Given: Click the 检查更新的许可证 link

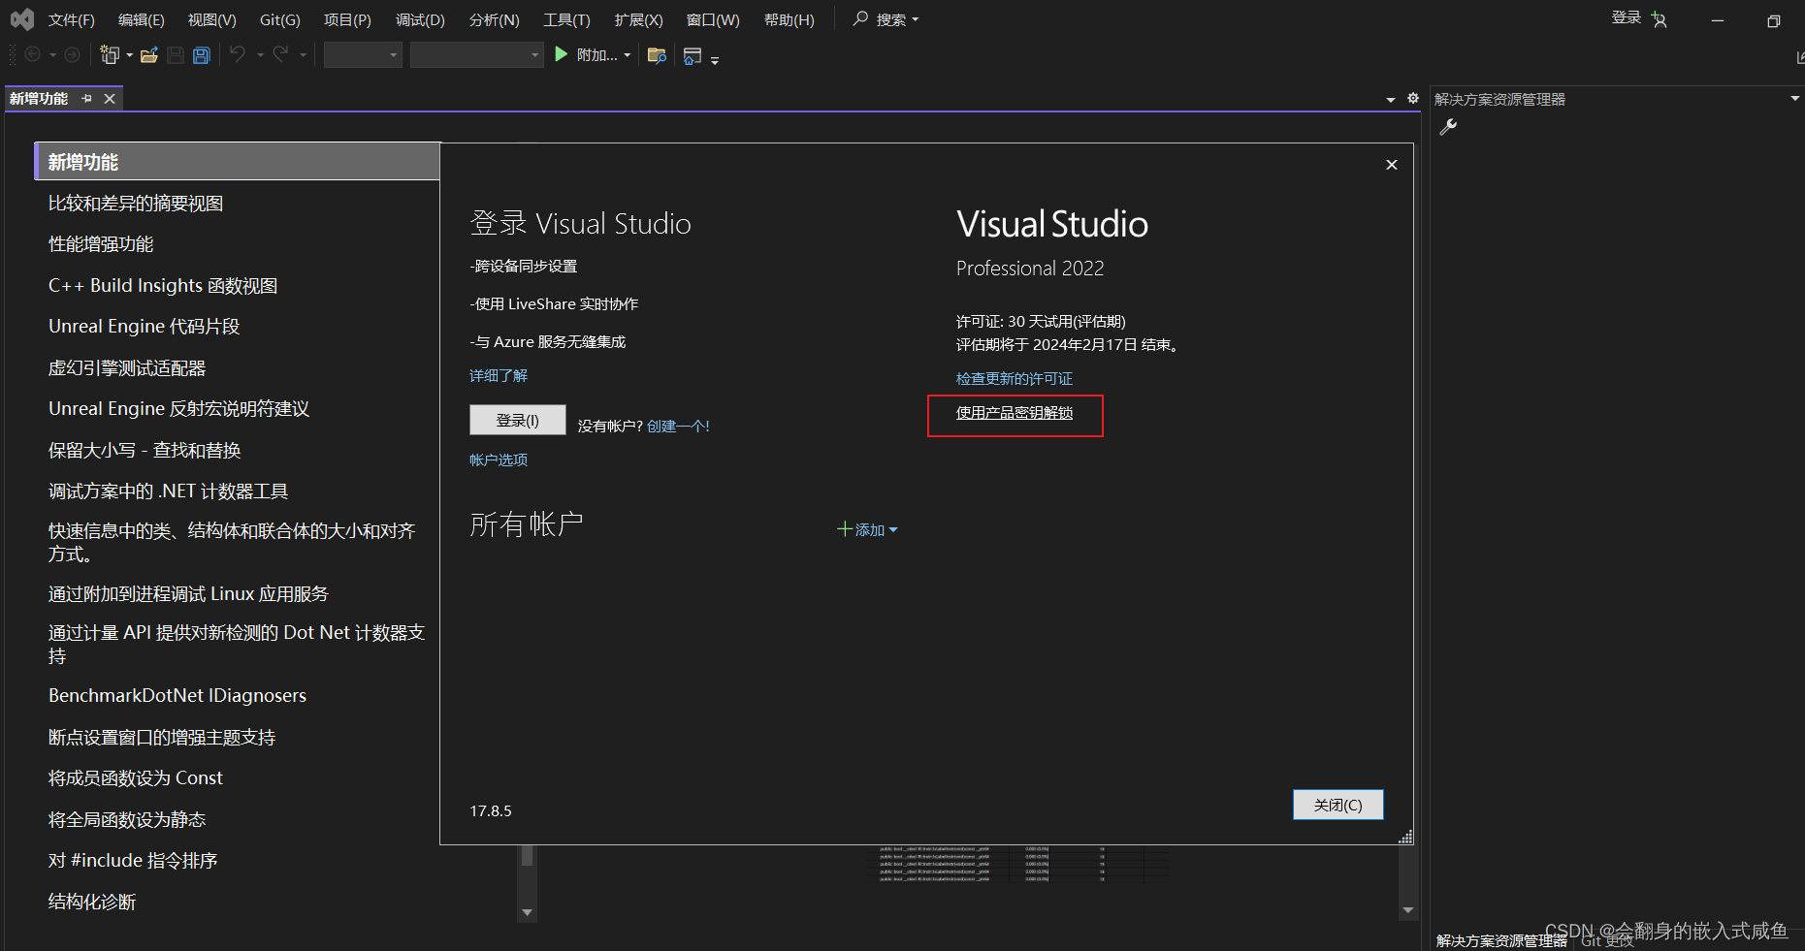Looking at the screenshot, I should click(1015, 378).
